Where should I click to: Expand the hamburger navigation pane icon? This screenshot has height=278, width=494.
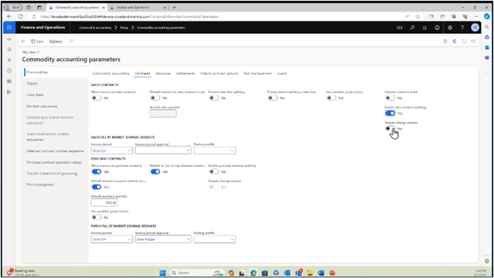[9, 40]
